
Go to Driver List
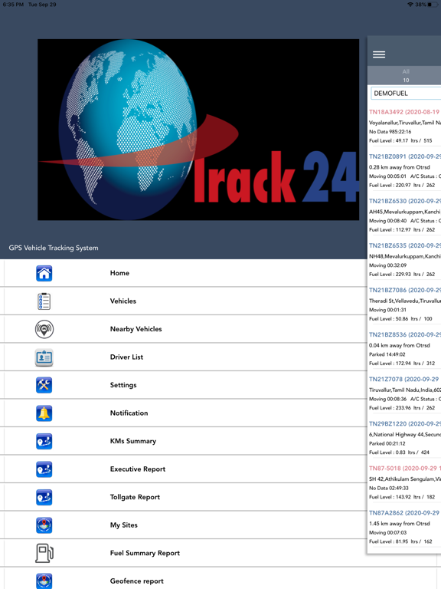pos(184,357)
